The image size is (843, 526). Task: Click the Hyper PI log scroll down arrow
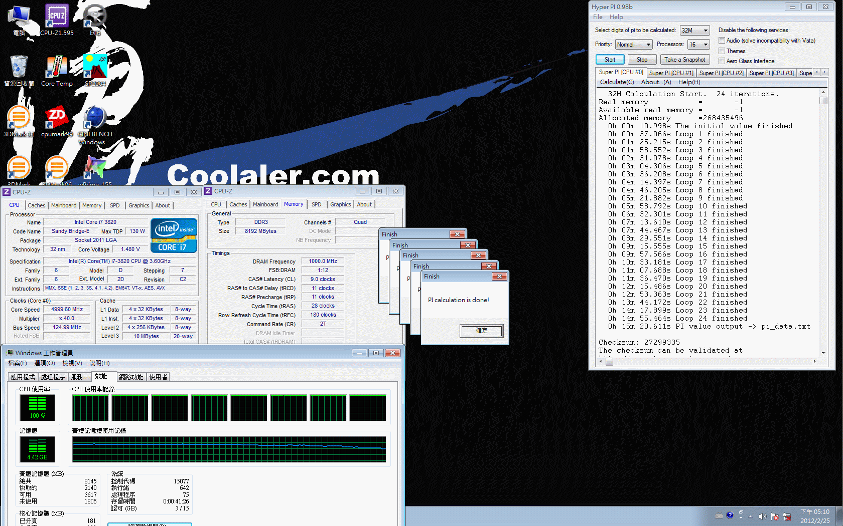[x=823, y=353]
